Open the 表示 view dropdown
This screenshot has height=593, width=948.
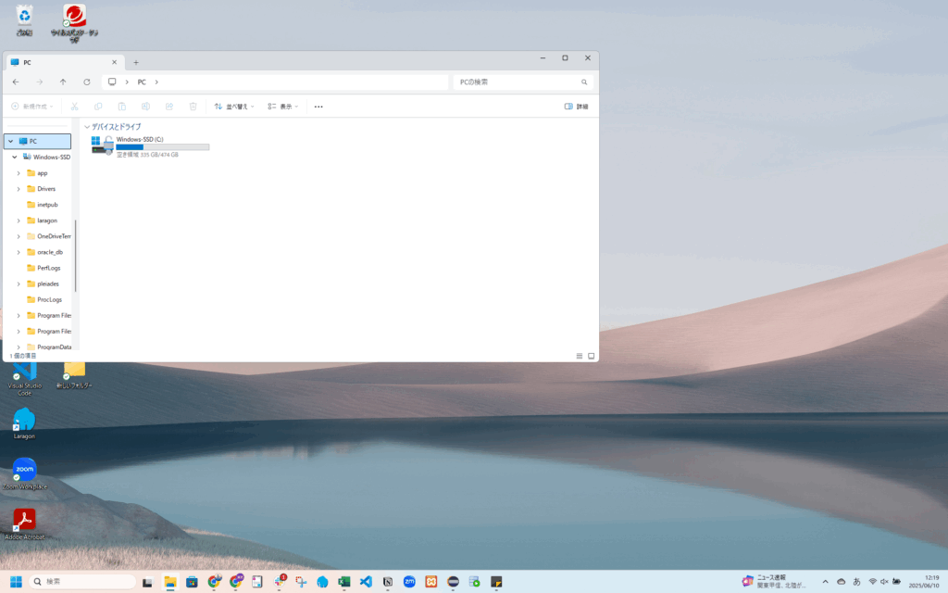point(282,107)
